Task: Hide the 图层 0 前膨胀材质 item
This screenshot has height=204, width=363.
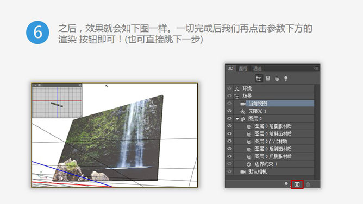Action: (x=229, y=126)
